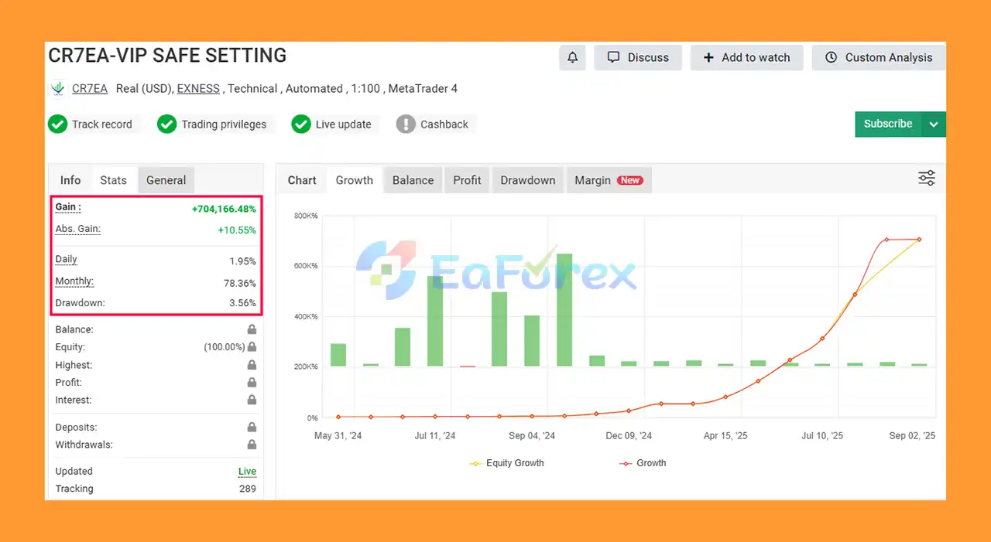The height and width of the screenshot is (542, 991).
Task: Click the Track record green checkmark
Action: (57, 124)
